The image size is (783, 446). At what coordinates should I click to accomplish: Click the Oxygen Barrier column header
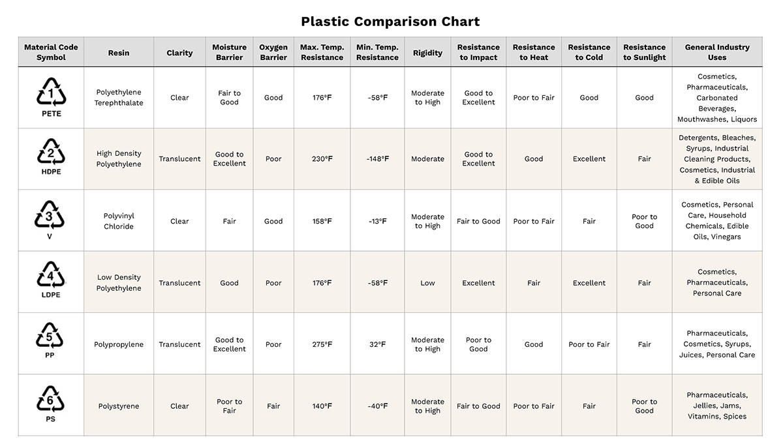pyautogui.click(x=273, y=52)
